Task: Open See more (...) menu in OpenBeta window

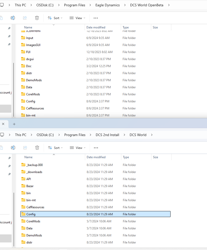Action: pos(96,18)
